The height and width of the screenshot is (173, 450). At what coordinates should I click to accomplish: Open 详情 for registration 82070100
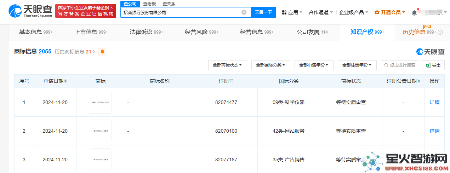434,131
